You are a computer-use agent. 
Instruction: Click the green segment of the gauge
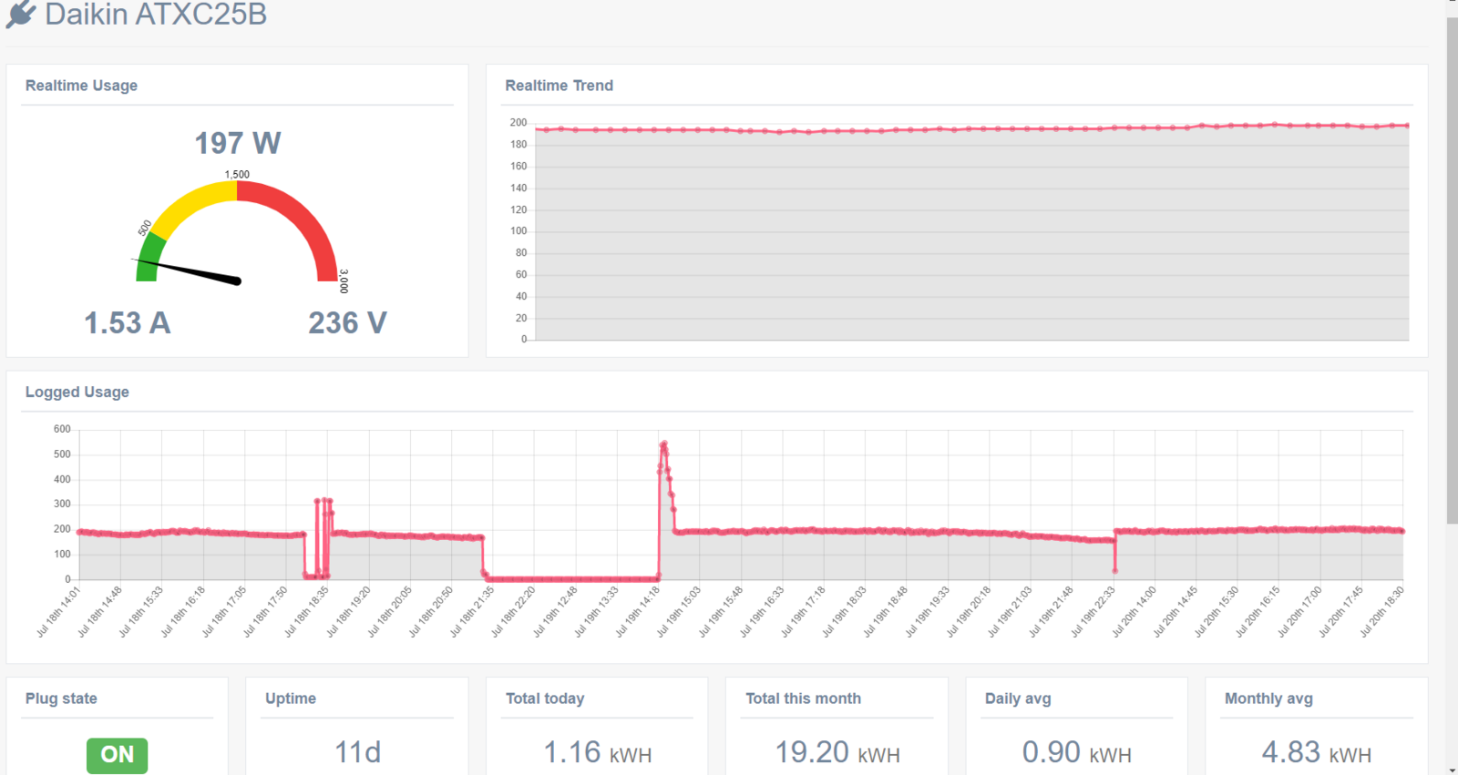click(149, 258)
